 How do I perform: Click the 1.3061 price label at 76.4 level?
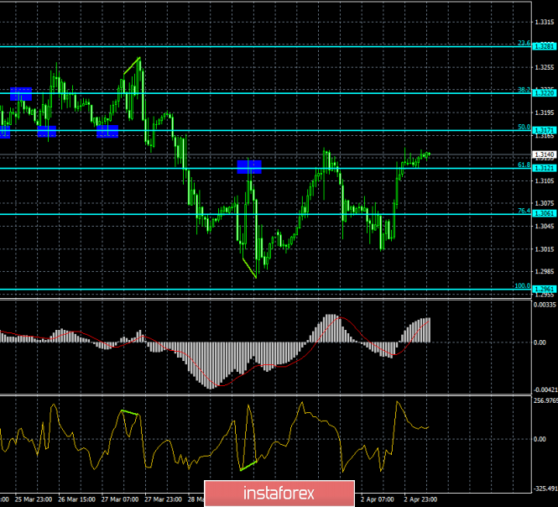[x=543, y=213]
